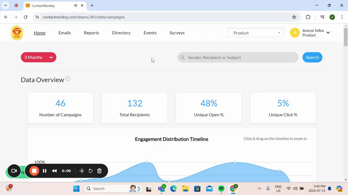Open the Surveys navigation item
This screenshot has height=195, width=348.
coord(177,33)
